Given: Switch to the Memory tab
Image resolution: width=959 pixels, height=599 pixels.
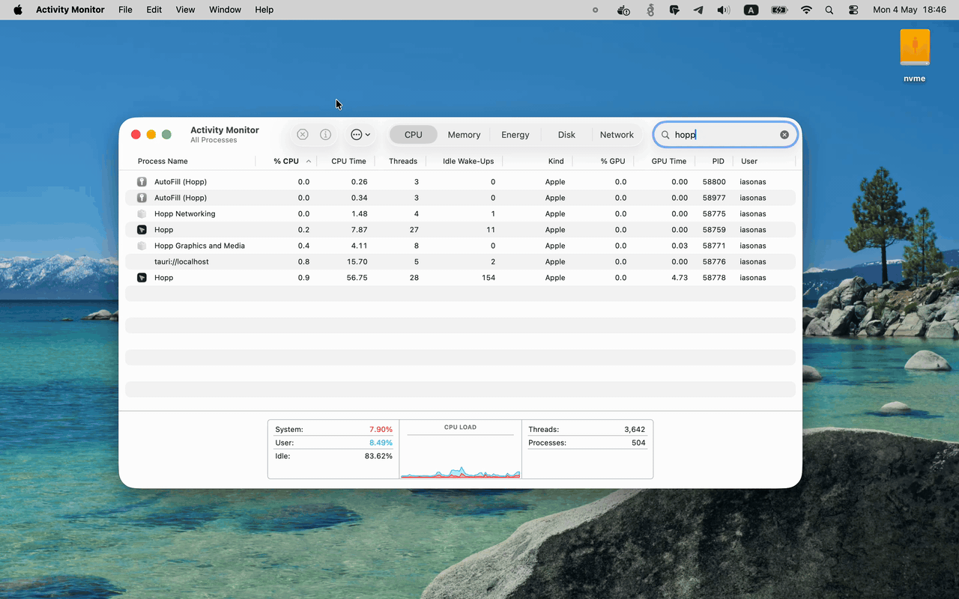Looking at the screenshot, I should pos(464,135).
